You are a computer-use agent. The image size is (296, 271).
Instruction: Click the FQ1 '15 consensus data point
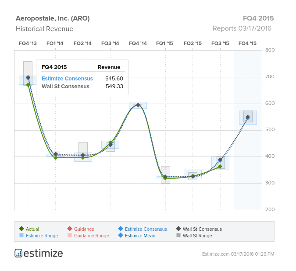coord(165,177)
